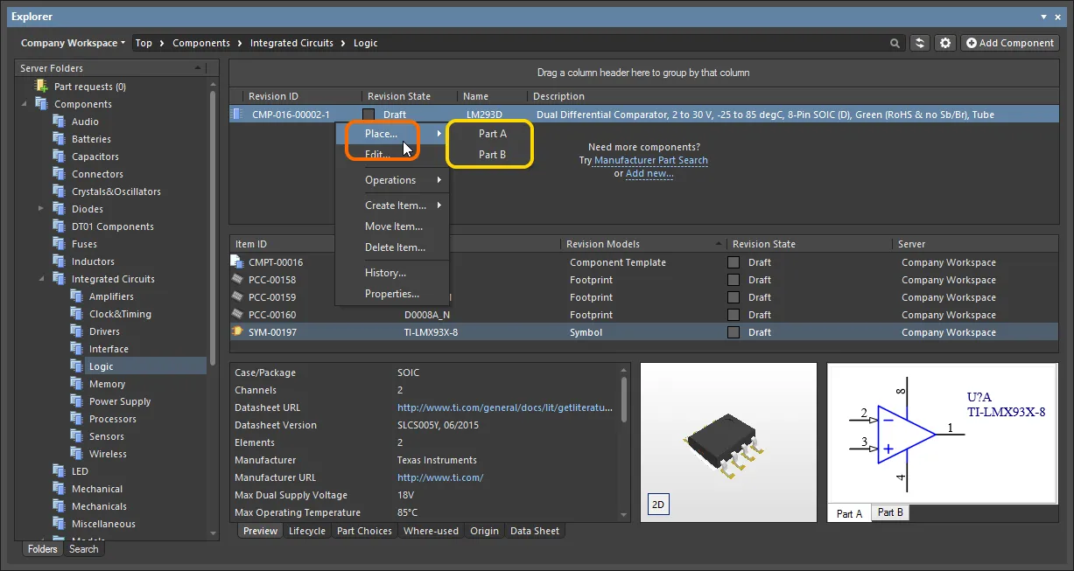Click the Draft state box for CMP-016-00002-1

pos(369,115)
